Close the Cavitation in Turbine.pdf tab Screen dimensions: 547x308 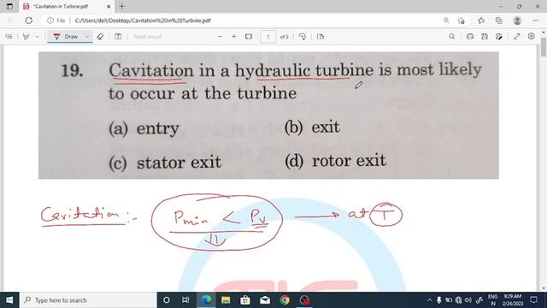point(109,6)
